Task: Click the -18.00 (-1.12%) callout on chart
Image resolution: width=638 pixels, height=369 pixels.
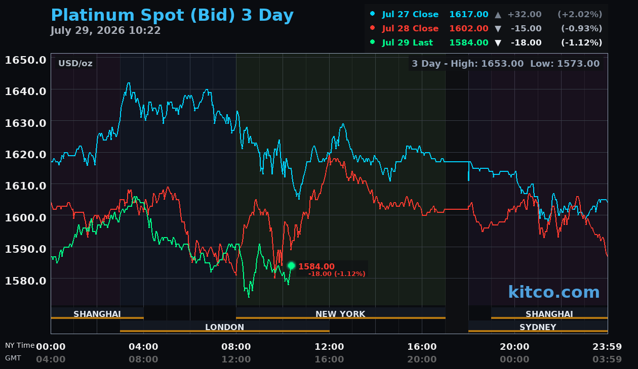Action: pos(337,274)
